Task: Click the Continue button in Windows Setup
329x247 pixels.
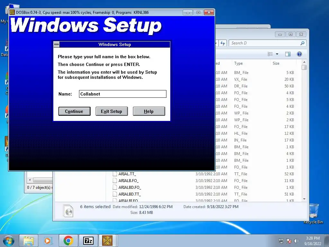Action: [75, 111]
